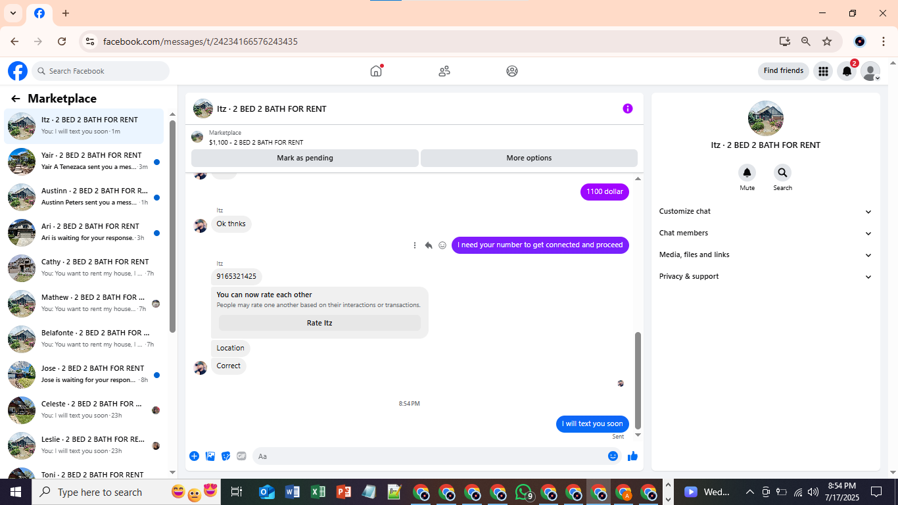This screenshot has height=505, width=898.
Task: Open PowerPoint from the taskbar
Action: 344,492
